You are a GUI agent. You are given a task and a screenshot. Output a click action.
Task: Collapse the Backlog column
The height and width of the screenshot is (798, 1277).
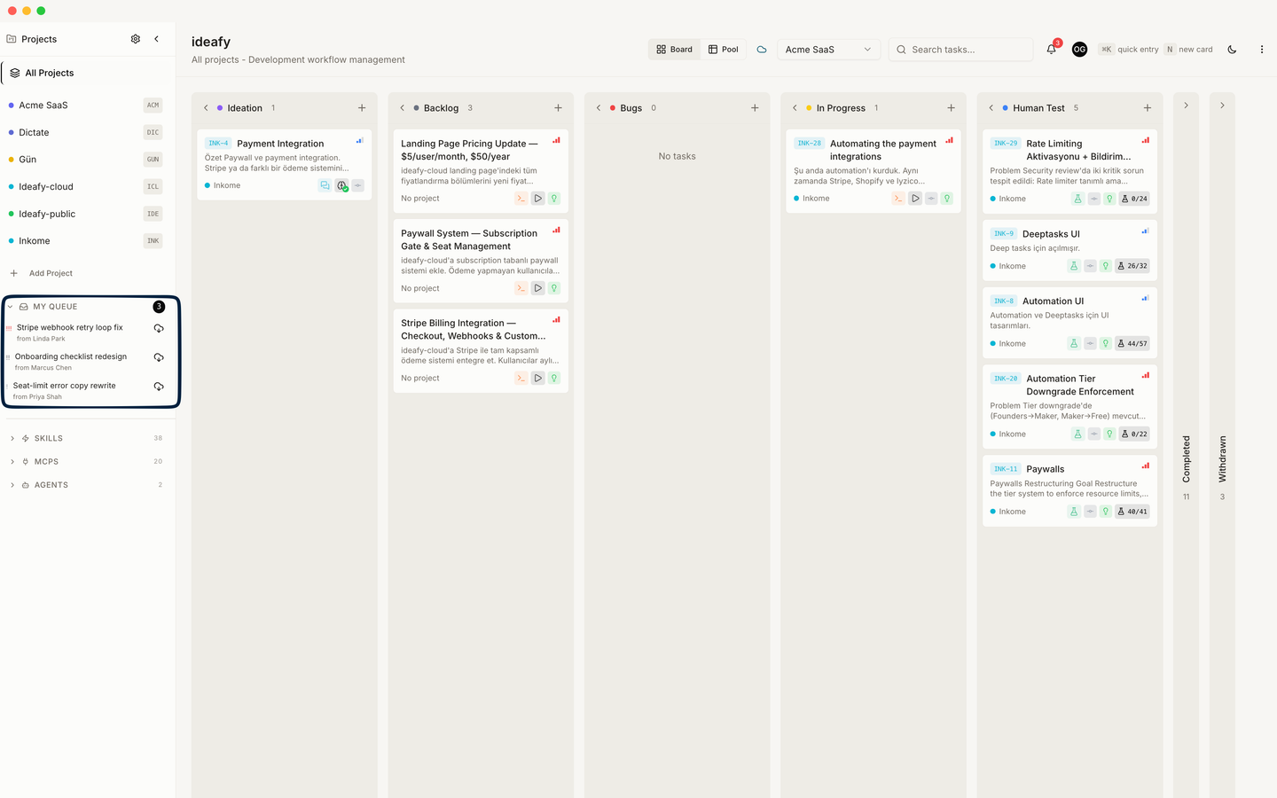pyautogui.click(x=402, y=108)
